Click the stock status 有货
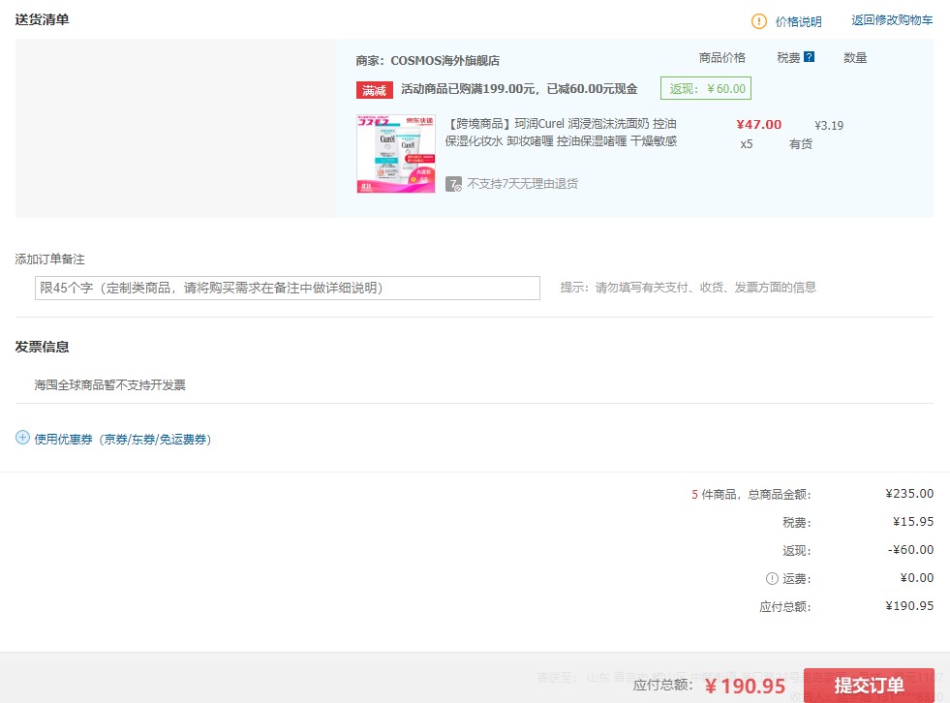Image resolution: width=950 pixels, height=703 pixels. pyautogui.click(x=801, y=144)
